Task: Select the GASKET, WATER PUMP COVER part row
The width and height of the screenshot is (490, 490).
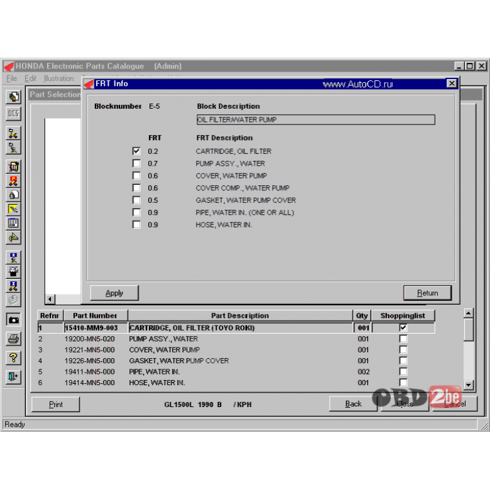Action: 236,361
